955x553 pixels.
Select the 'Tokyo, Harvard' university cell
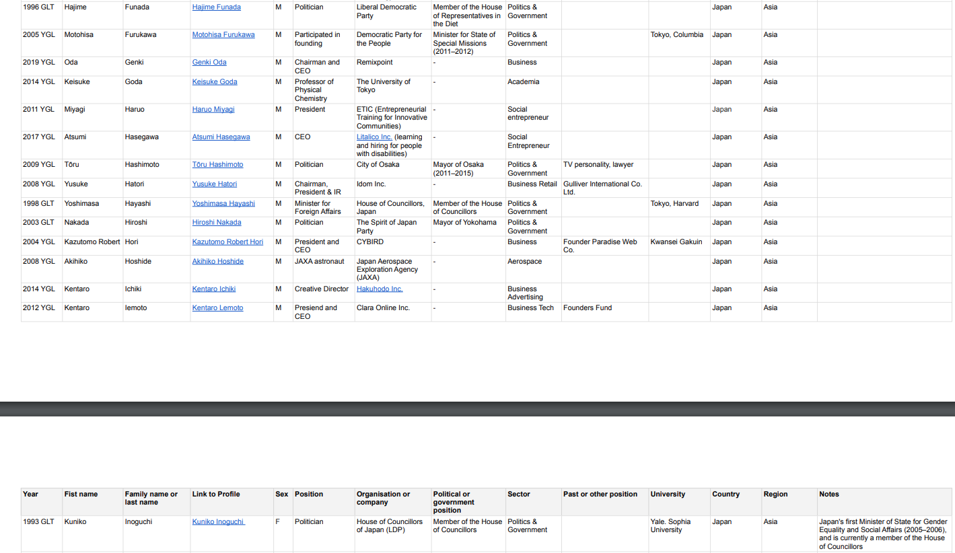679,207
